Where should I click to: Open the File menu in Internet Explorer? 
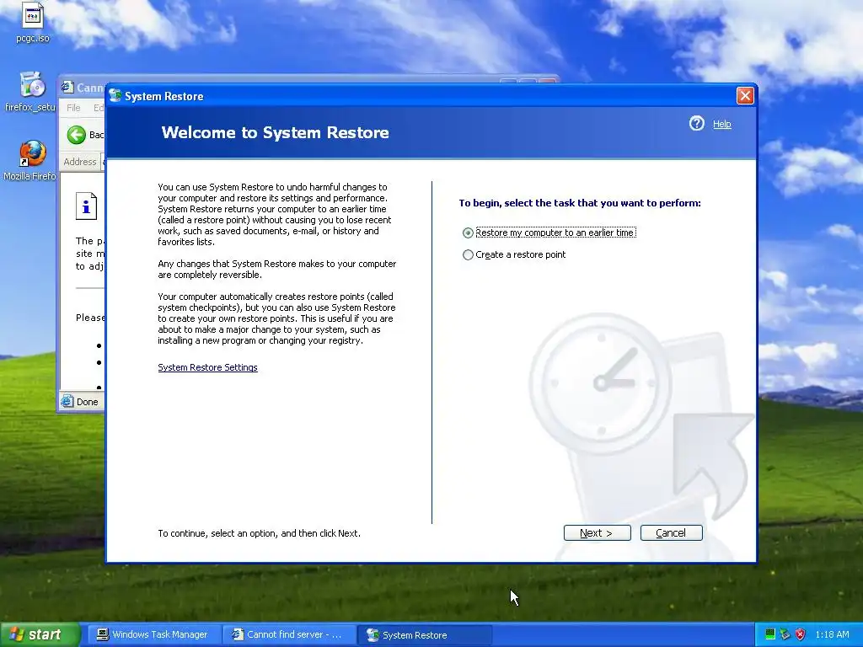[74, 108]
